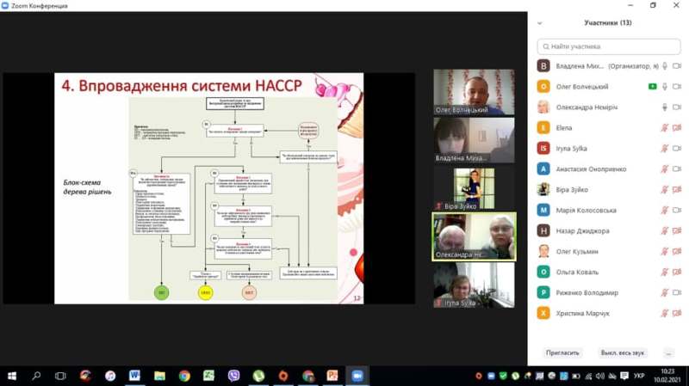Select Владлена Миха... video thumbnail
The width and height of the screenshot is (689, 386).
pyautogui.click(x=474, y=140)
